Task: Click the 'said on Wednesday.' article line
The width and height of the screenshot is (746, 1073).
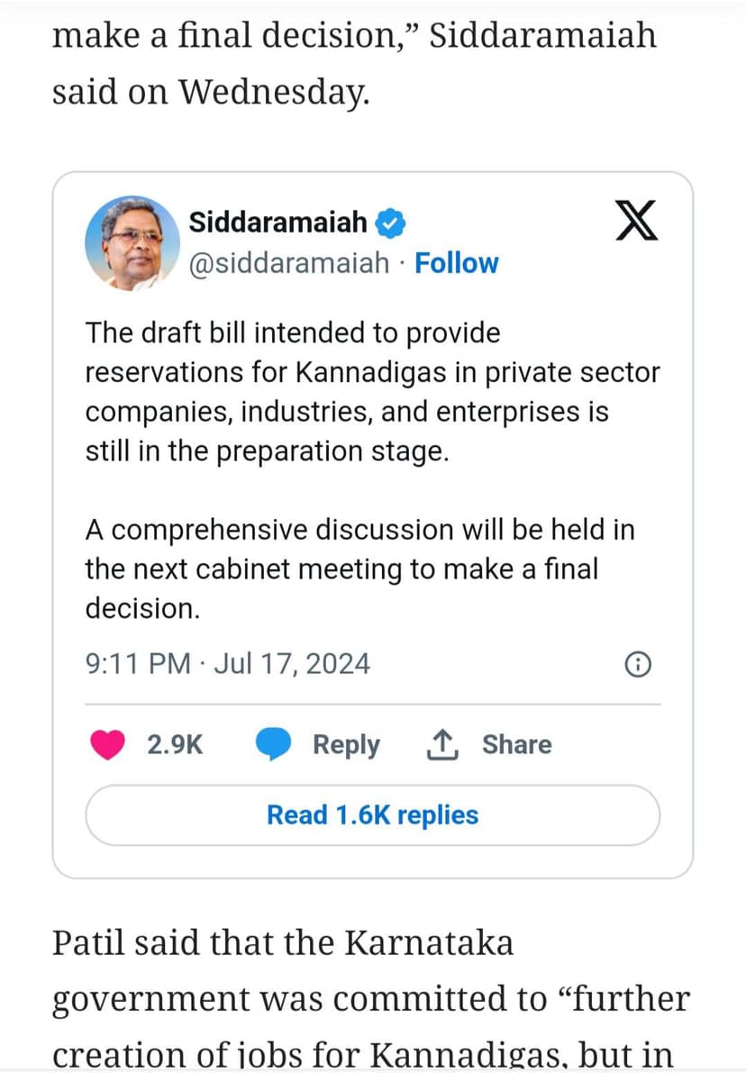Action: [211, 92]
